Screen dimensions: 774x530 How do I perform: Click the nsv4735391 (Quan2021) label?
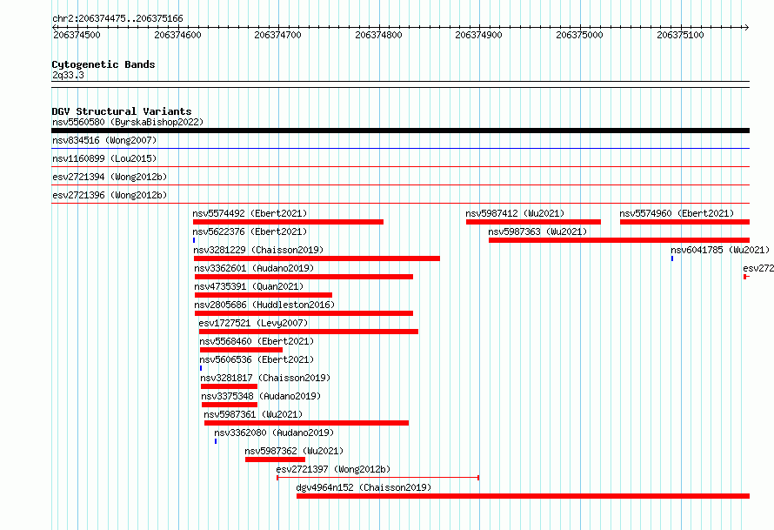pos(249,286)
